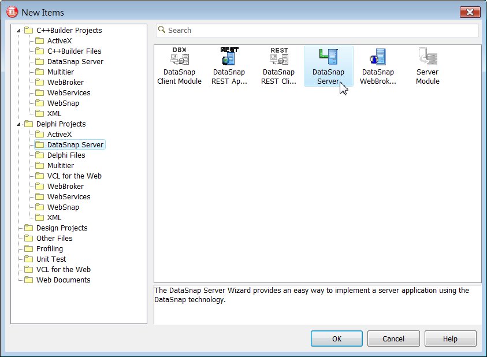Confirm the selection with OK

tap(337, 339)
